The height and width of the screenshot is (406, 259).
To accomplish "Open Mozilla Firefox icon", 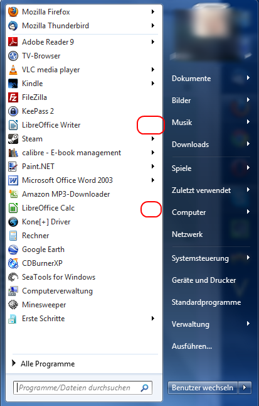I will pos(13,12).
